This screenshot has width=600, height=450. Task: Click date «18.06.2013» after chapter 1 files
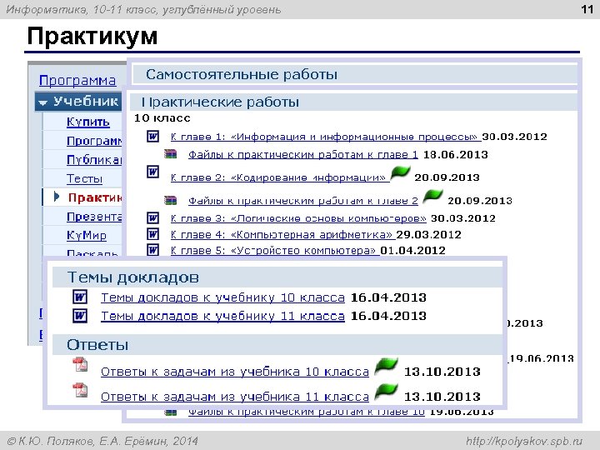(x=455, y=155)
